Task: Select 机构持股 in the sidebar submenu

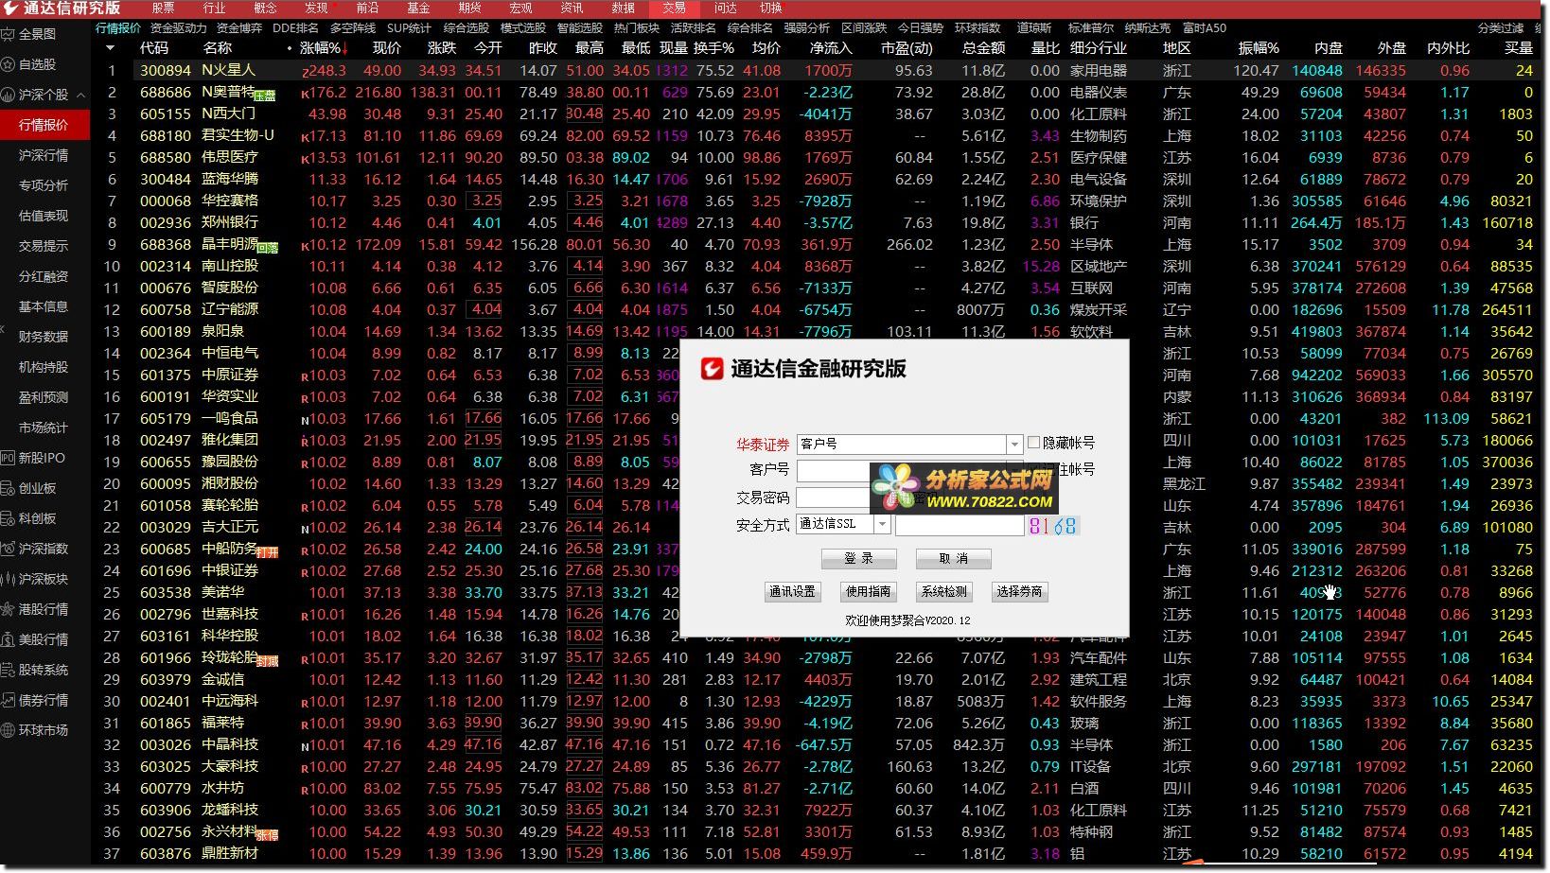Action: click(44, 367)
